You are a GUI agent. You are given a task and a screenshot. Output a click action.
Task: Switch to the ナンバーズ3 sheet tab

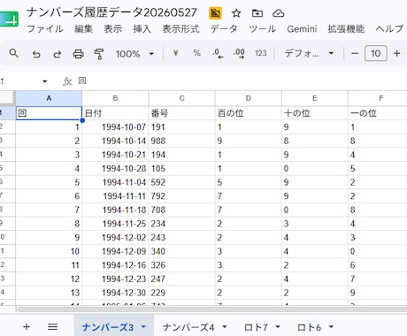click(108, 327)
